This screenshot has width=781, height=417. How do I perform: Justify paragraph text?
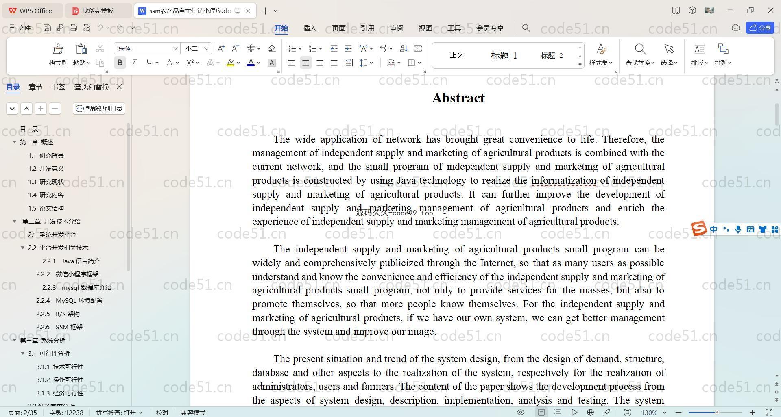coord(334,63)
